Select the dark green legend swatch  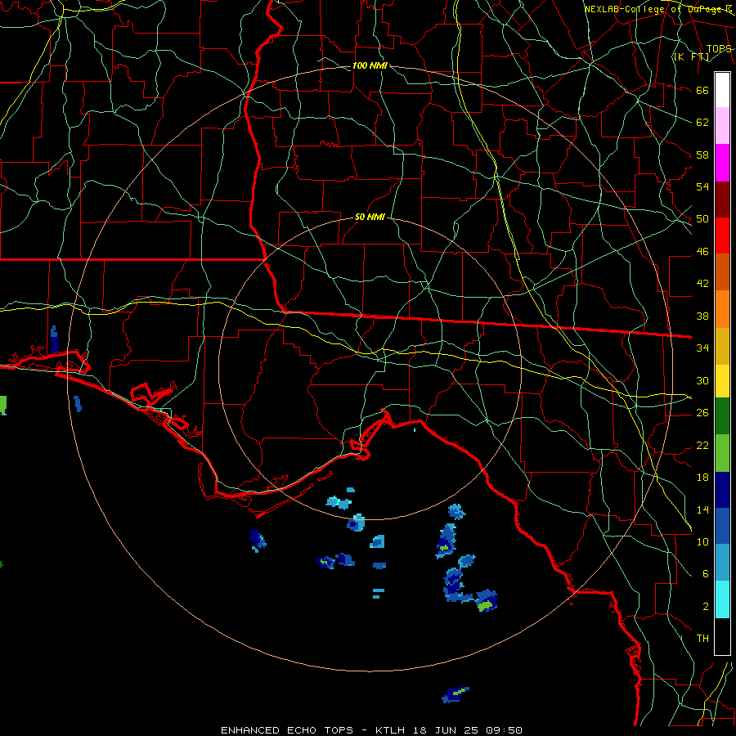tap(722, 416)
